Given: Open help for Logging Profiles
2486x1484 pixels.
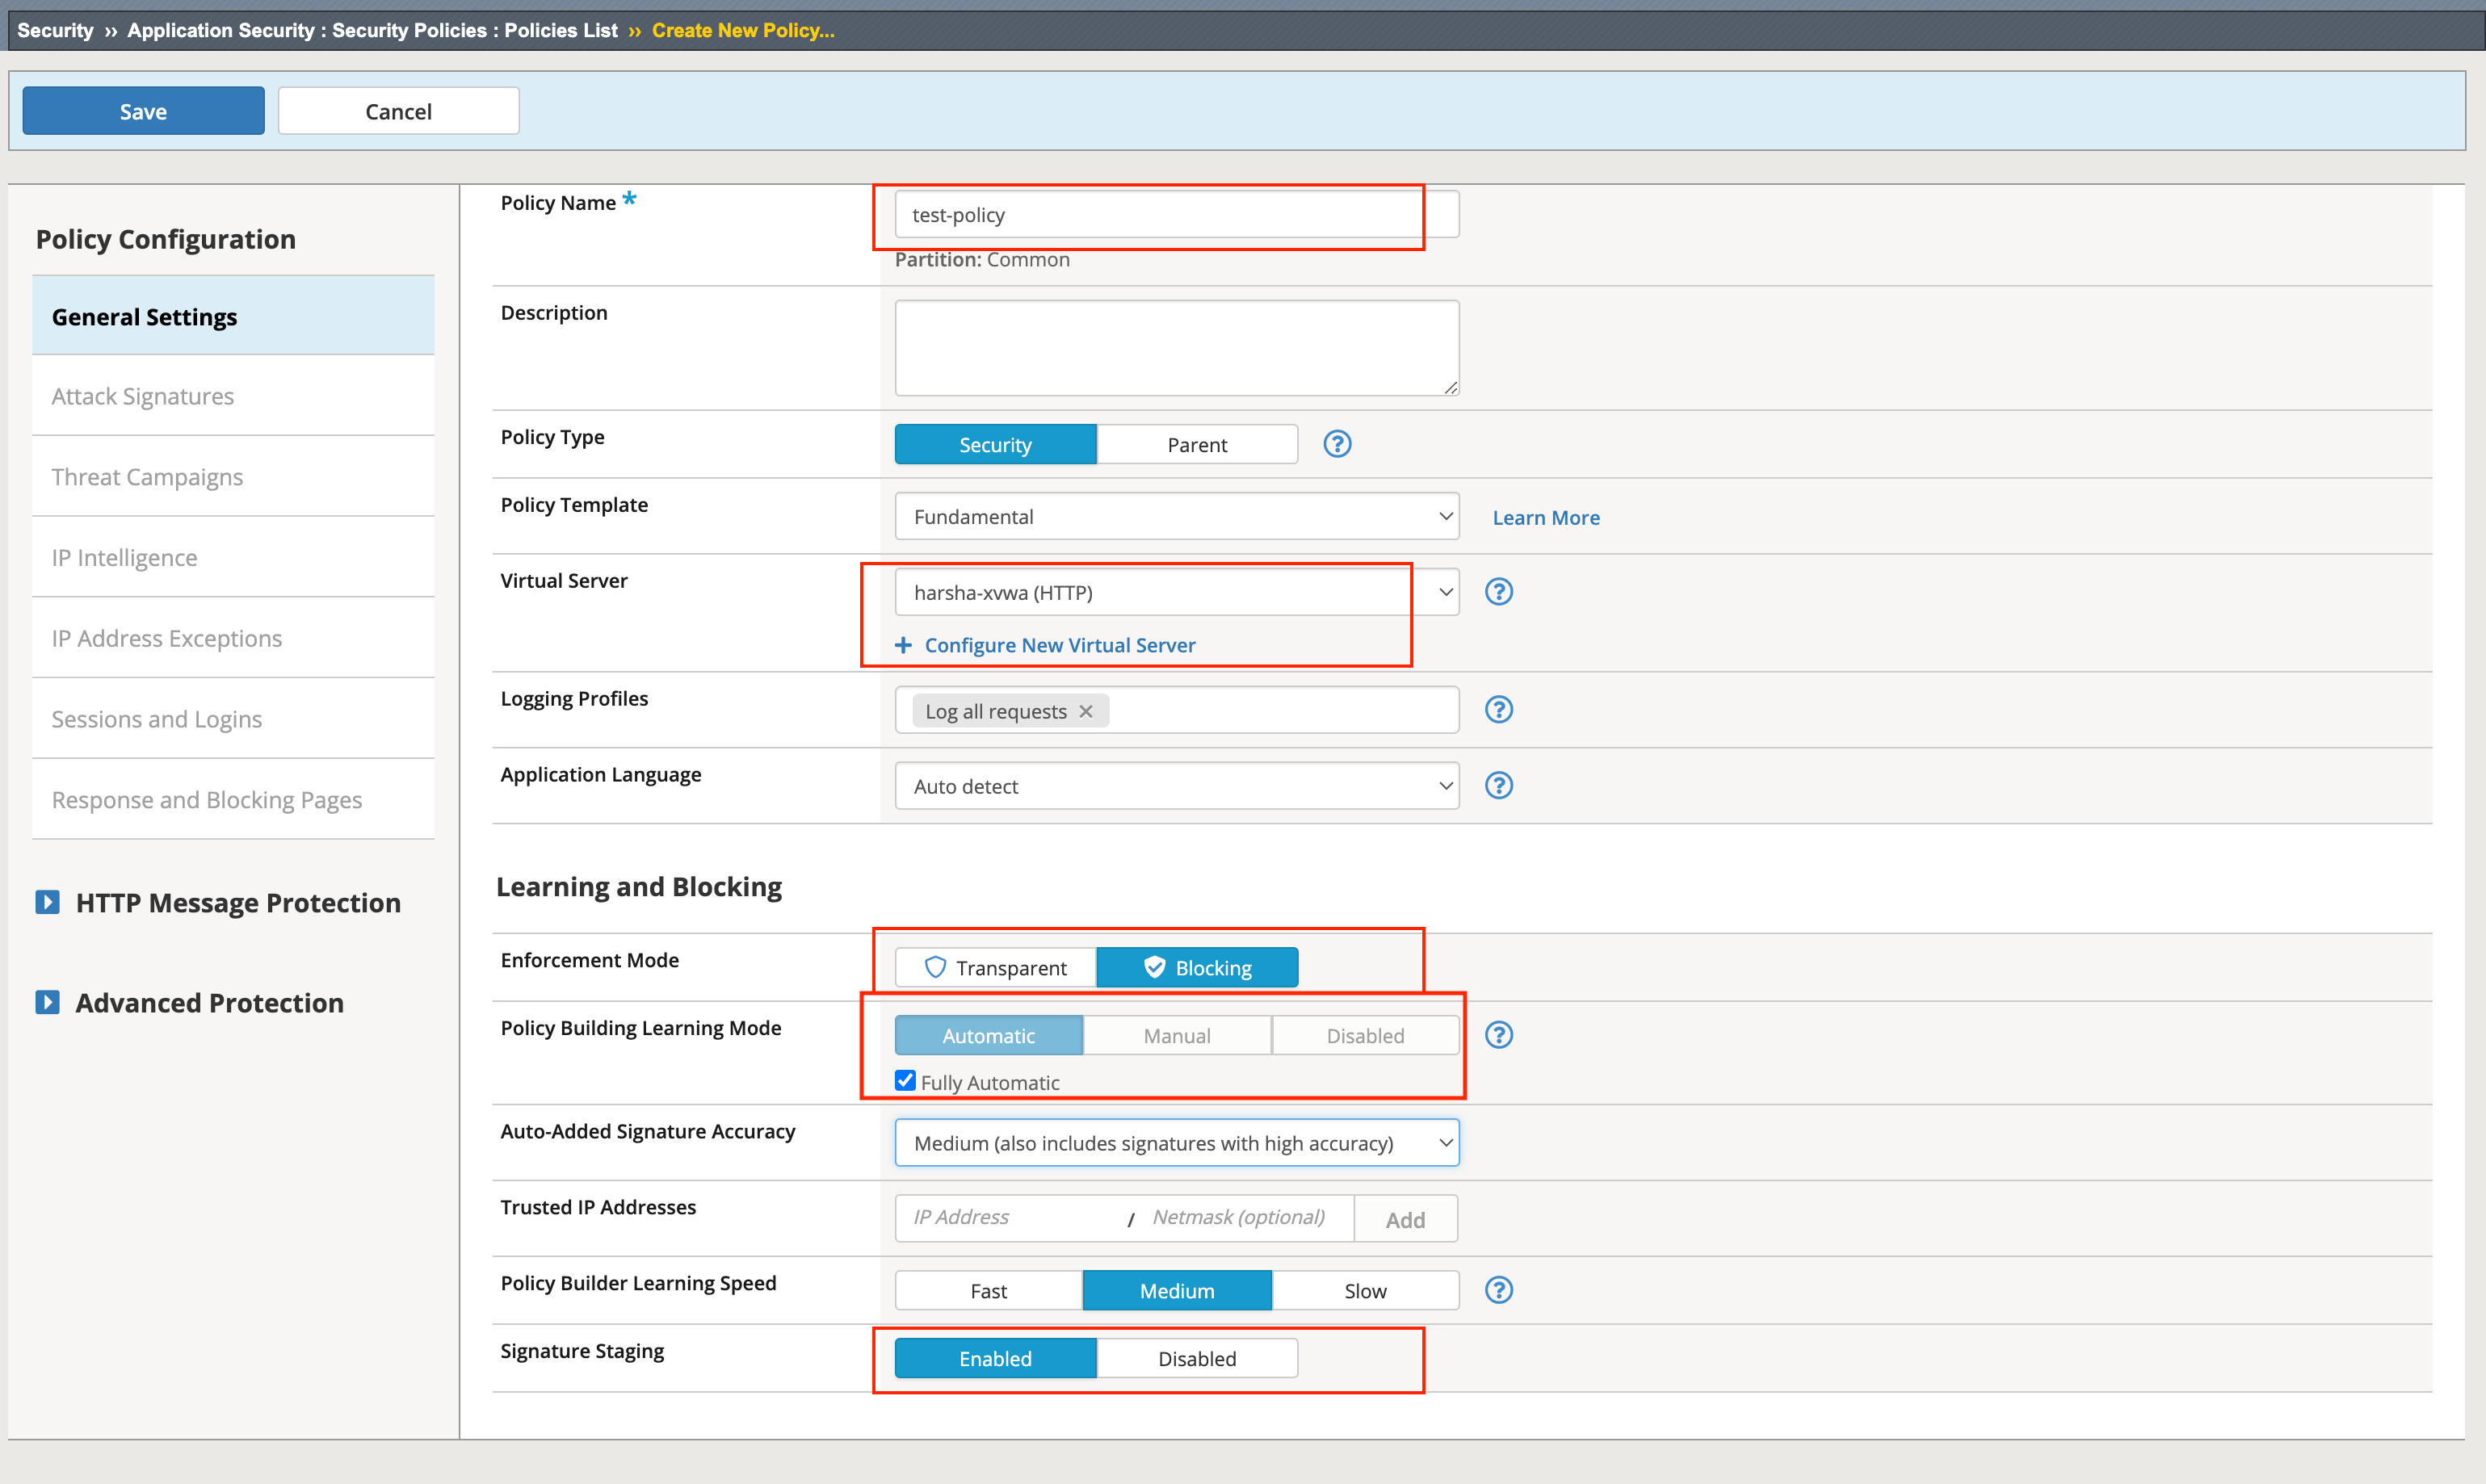Looking at the screenshot, I should coord(1499,709).
